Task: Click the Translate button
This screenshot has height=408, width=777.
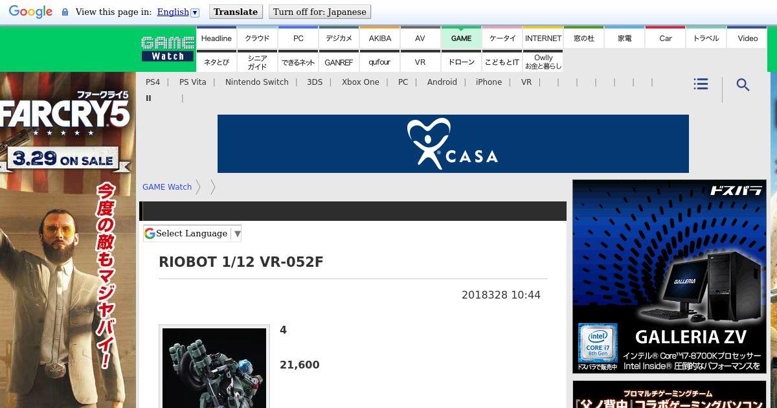Action: (236, 12)
